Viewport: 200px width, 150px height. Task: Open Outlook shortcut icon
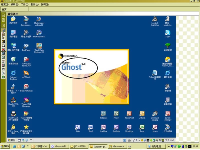[x=142, y=115]
